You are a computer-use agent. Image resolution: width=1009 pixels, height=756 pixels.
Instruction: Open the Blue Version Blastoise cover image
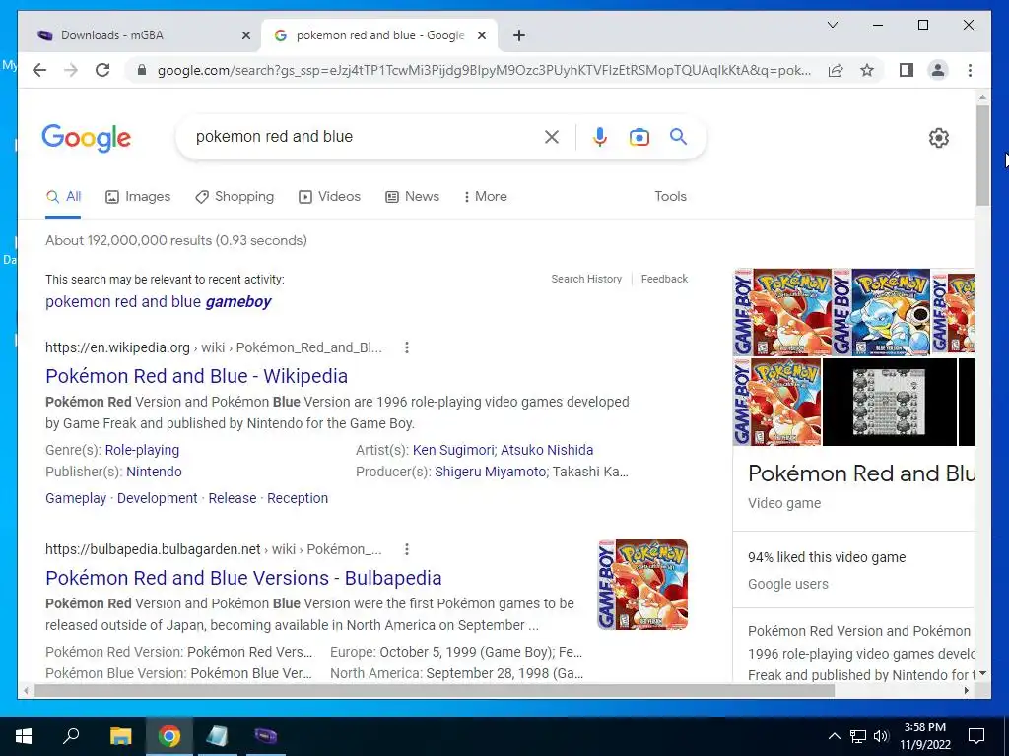[881, 312]
